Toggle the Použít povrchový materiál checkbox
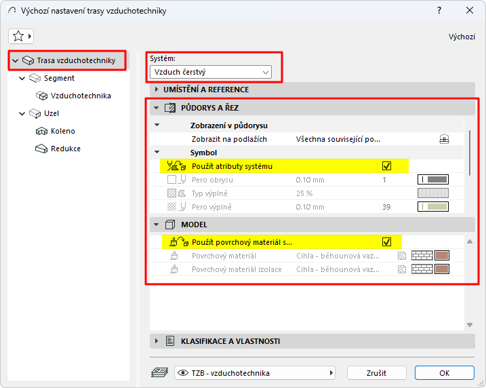The image size is (486, 388). pyautogui.click(x=386, y=242)
